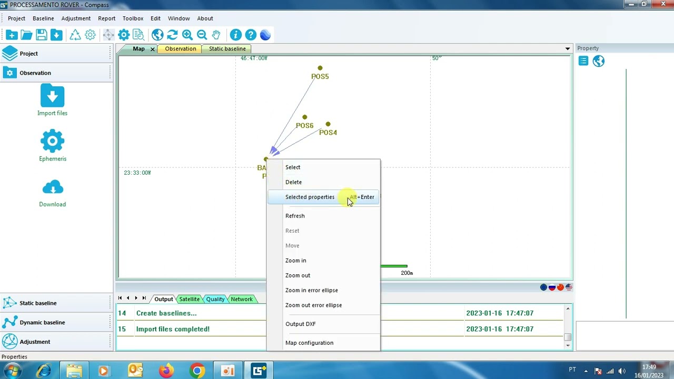Choose Delete in the context menu
The height and width of the screenshot is (379, 674).
(323, 182)
